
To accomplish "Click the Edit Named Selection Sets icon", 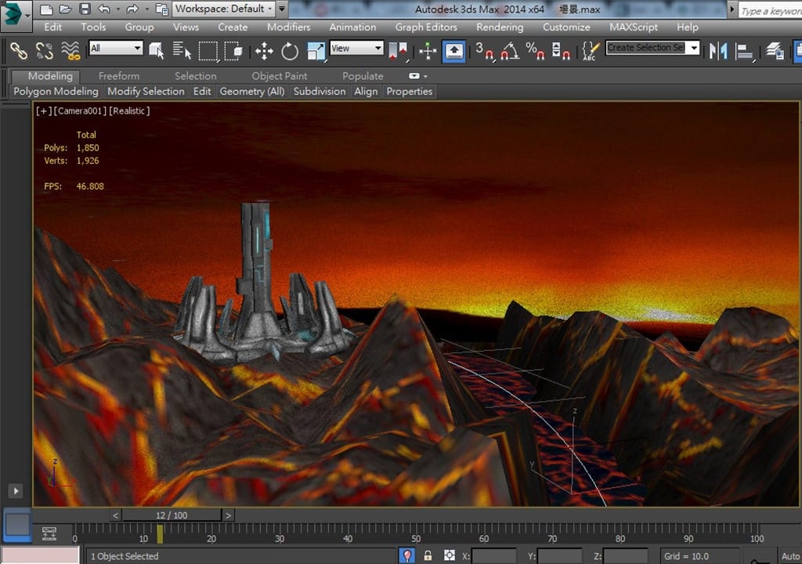I will tap(590, 52).
